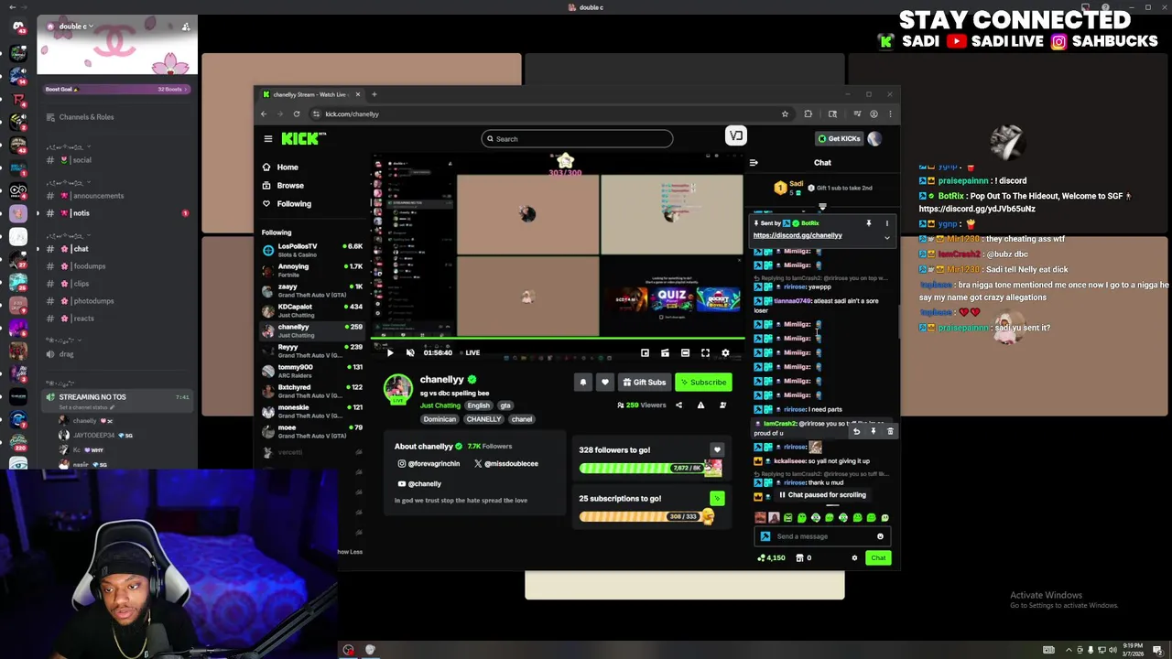Open Discord Channels & Roles
Viewport: 1172px width, 659px height.
point(81,117)
